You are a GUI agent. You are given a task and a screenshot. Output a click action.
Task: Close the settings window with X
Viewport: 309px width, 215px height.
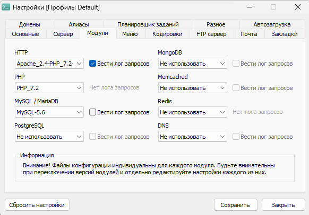click(297, 7)
